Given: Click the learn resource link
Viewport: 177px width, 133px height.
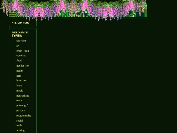Looking at the screenshot, I should [x=19, y=86].
